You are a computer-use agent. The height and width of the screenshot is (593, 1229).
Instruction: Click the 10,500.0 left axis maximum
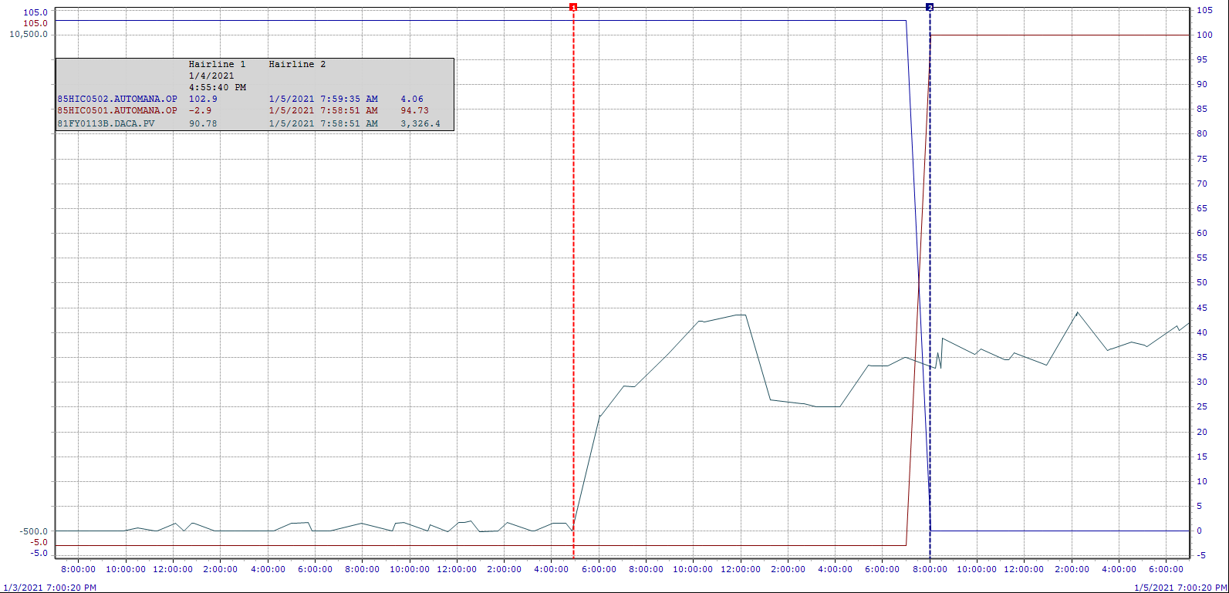coord(29,34)
